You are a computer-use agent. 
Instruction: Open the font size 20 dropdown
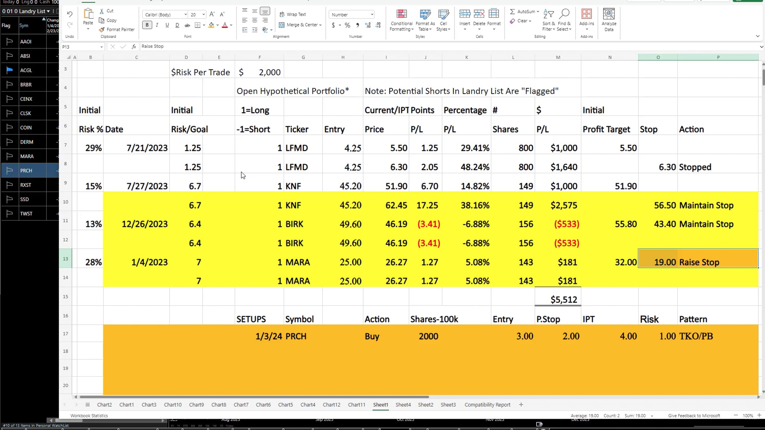tap(203, 15)
